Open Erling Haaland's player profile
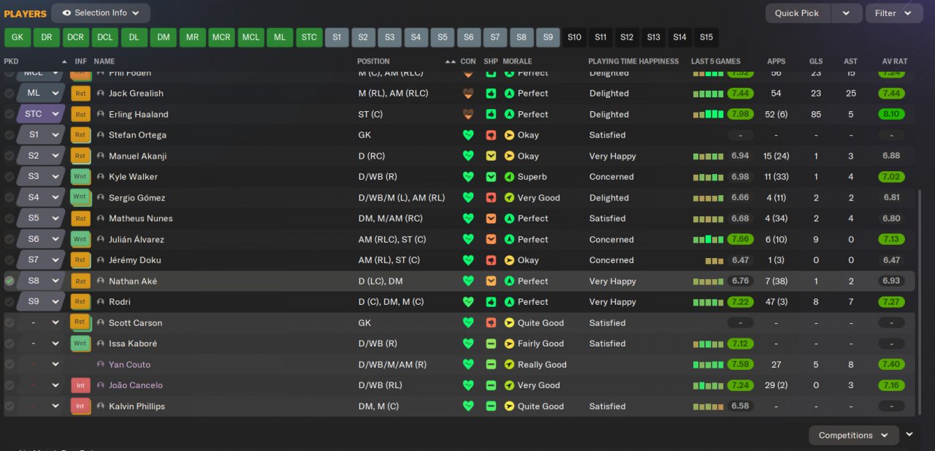This screenshot has height=451, width=935. [x=139, y=114]
